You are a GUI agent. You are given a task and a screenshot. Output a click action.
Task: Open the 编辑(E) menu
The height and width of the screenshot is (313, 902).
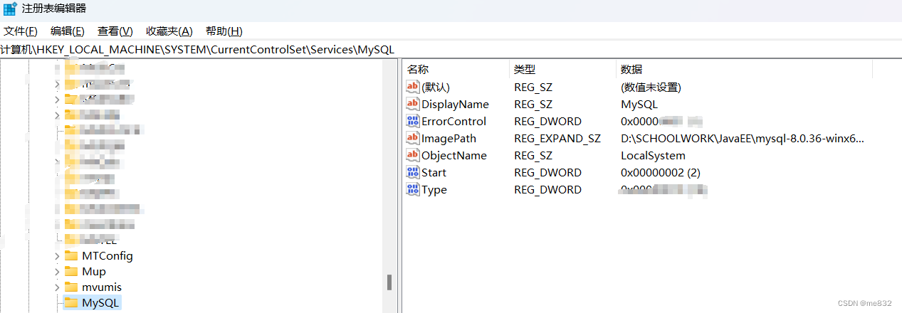click(x=68, y=31)
